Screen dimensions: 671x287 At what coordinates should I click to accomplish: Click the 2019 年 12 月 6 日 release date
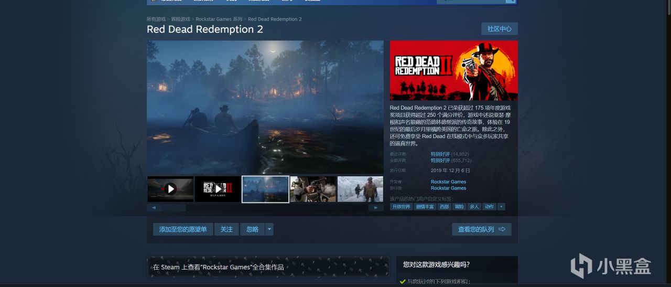[450, 171]
